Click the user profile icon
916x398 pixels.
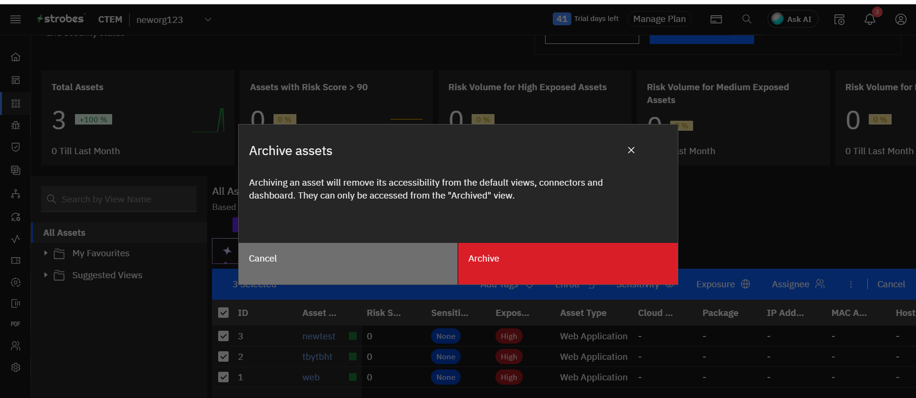(x=900, y=20)
